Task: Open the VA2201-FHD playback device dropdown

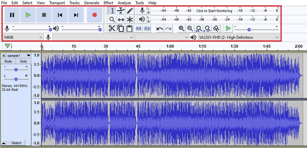Action: pyautogui.click(x=239, y=37)
